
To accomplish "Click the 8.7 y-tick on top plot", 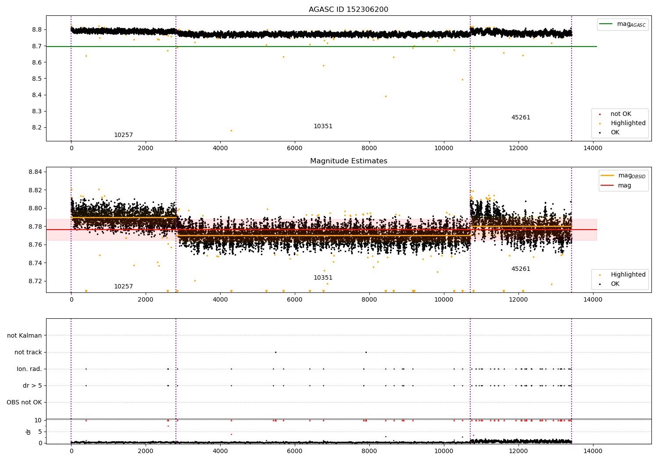I will coord(36,46).
